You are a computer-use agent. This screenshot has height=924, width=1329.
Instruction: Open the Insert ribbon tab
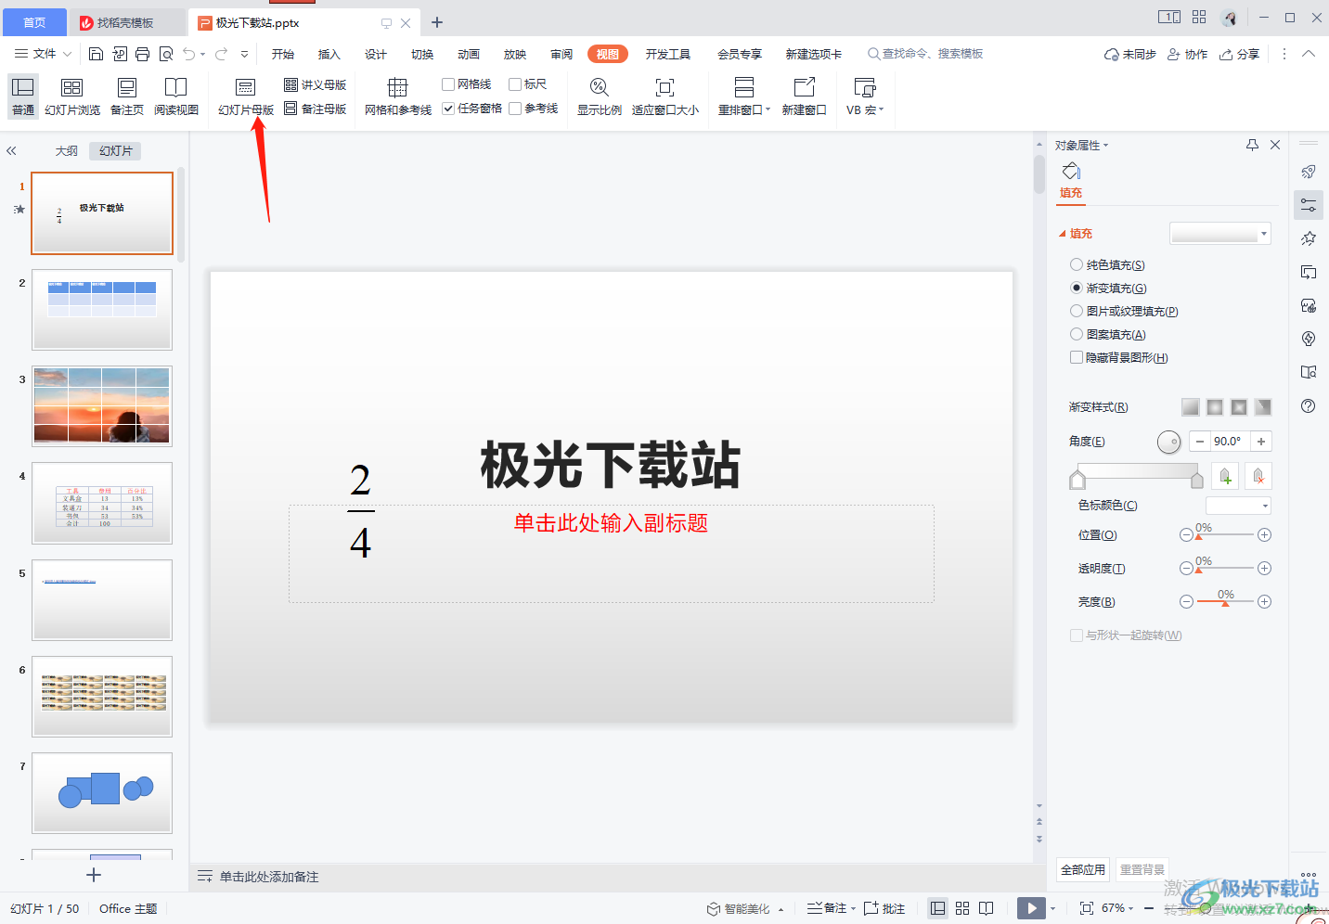point(329,54)
